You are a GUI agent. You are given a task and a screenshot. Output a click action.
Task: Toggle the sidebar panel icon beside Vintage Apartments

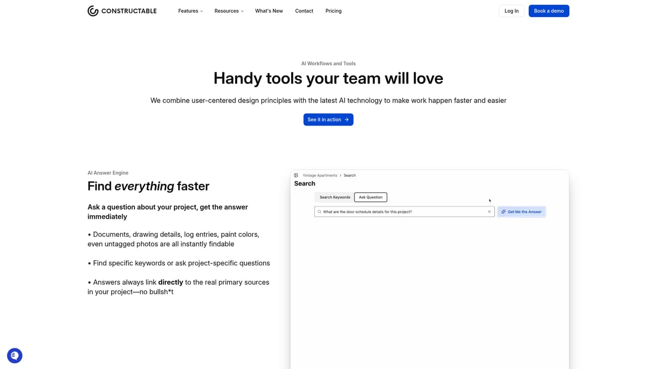click(x=296, y=175)
